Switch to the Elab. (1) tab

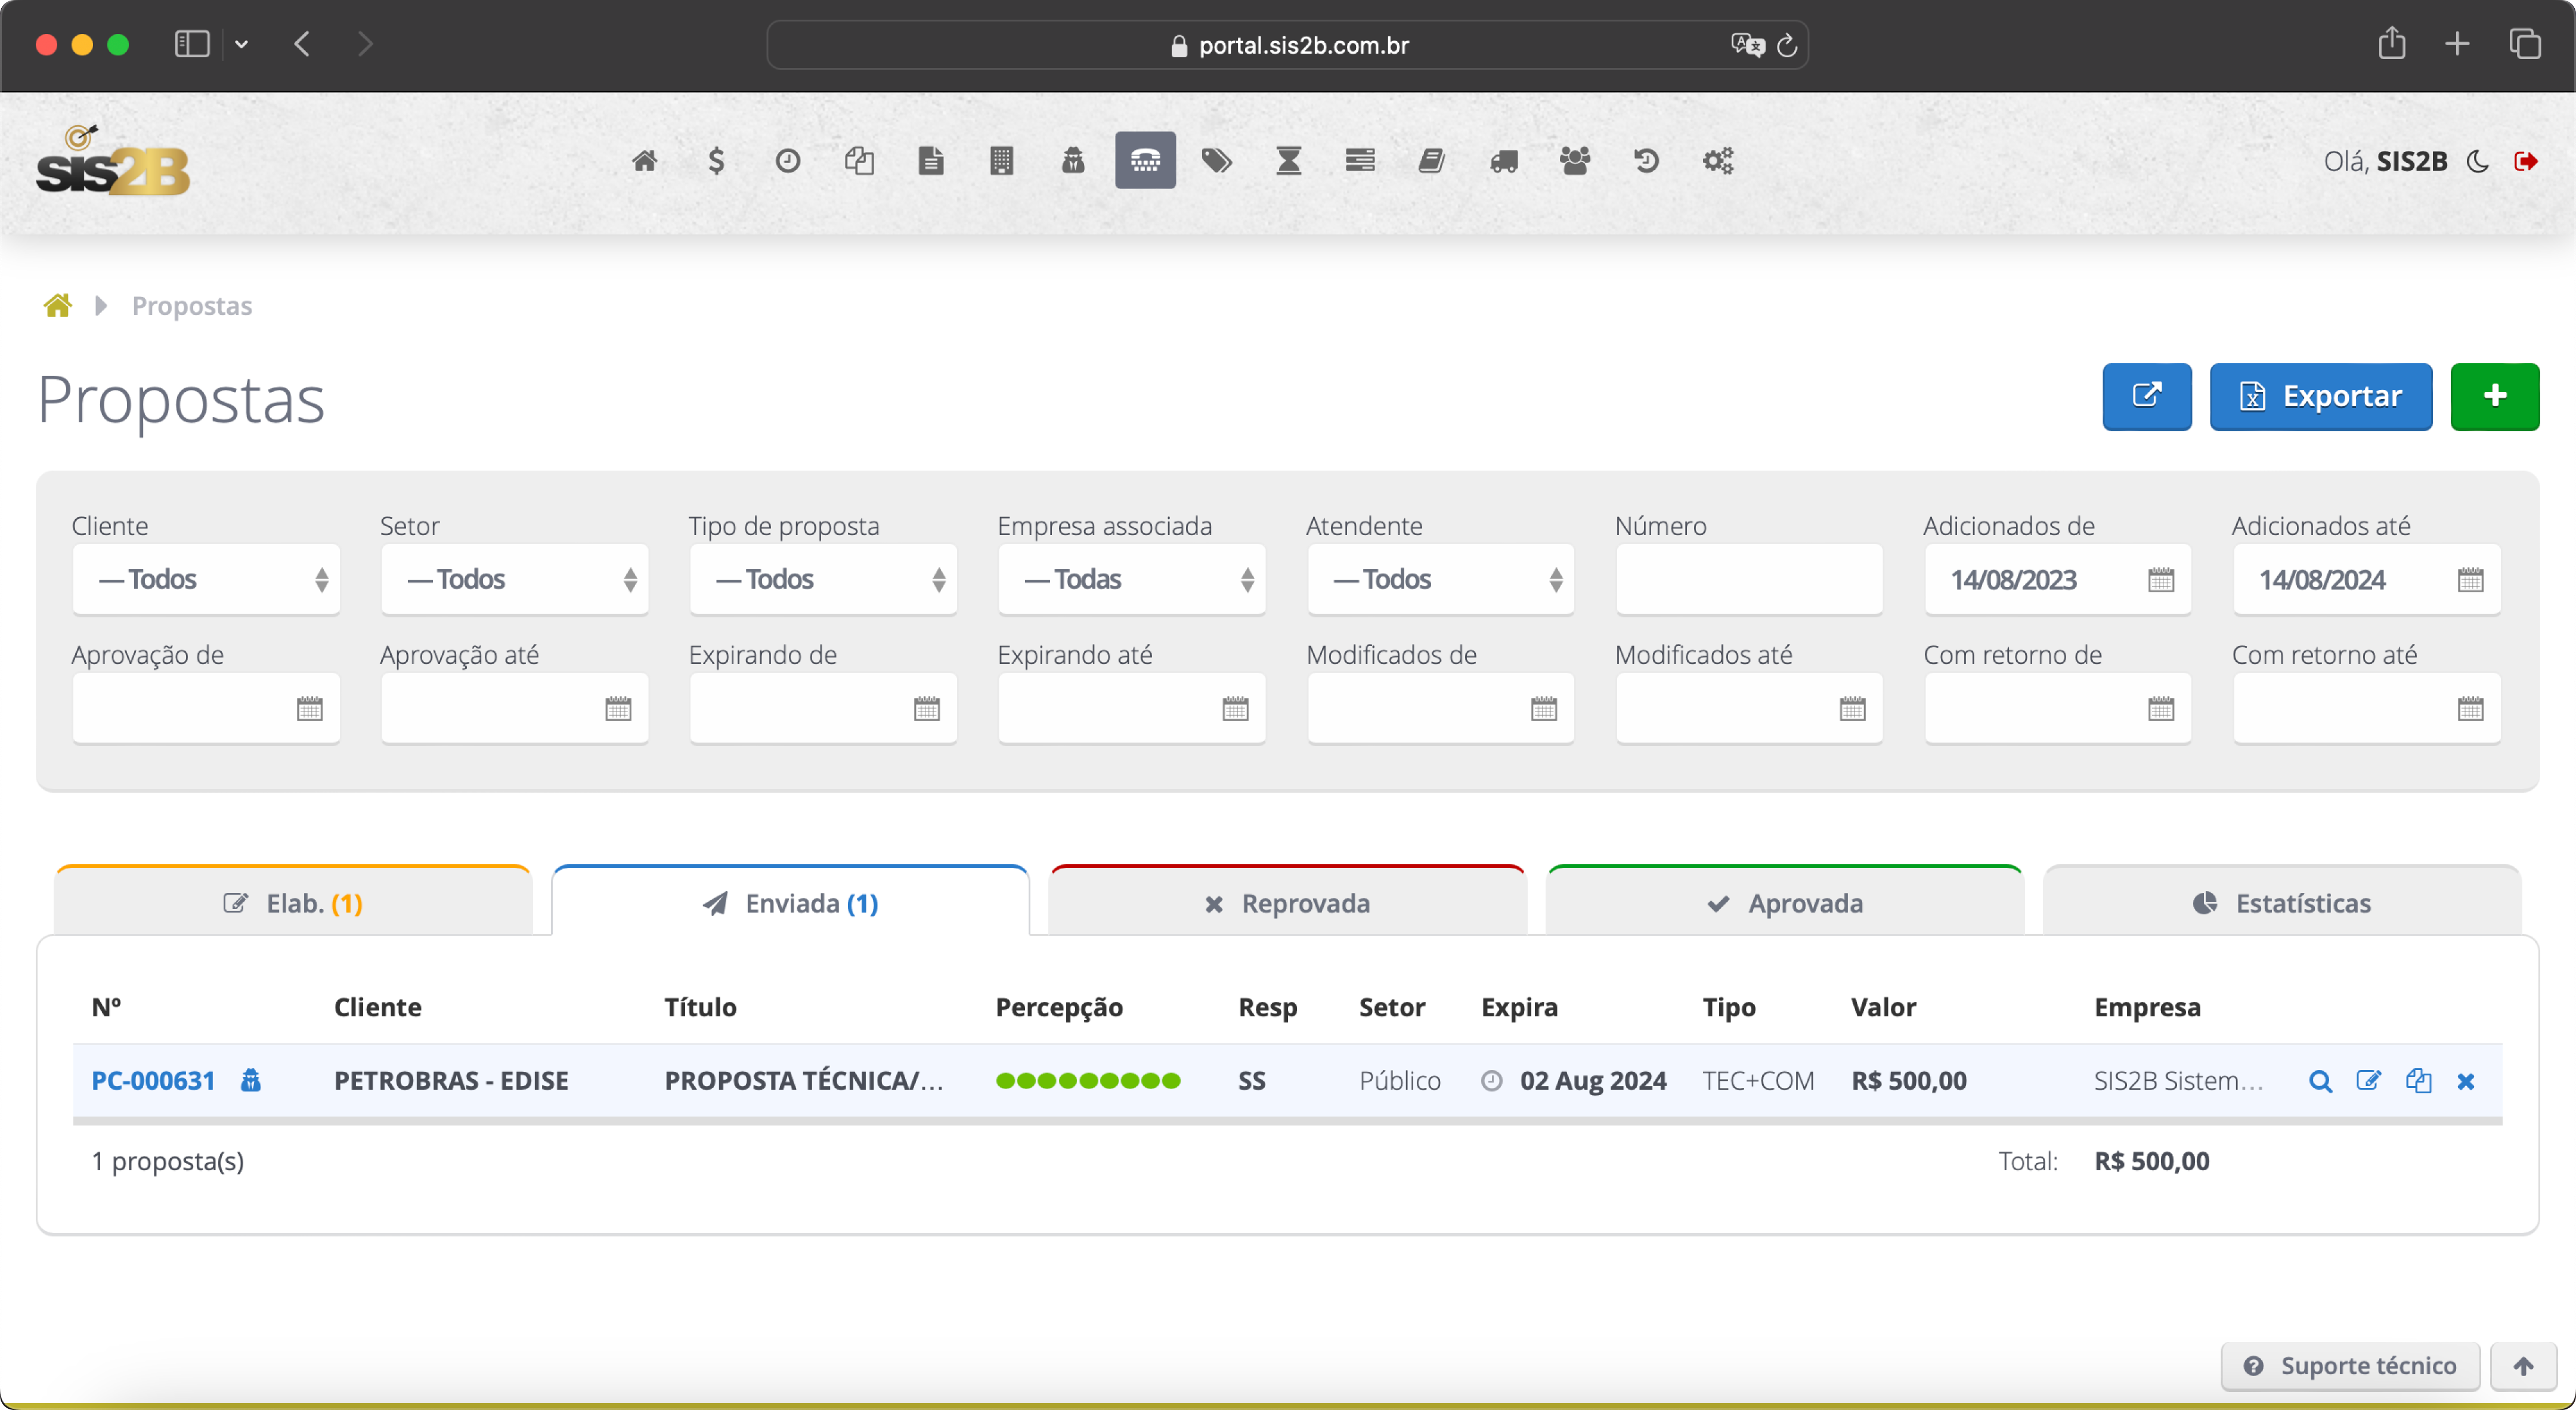(293, 903)
